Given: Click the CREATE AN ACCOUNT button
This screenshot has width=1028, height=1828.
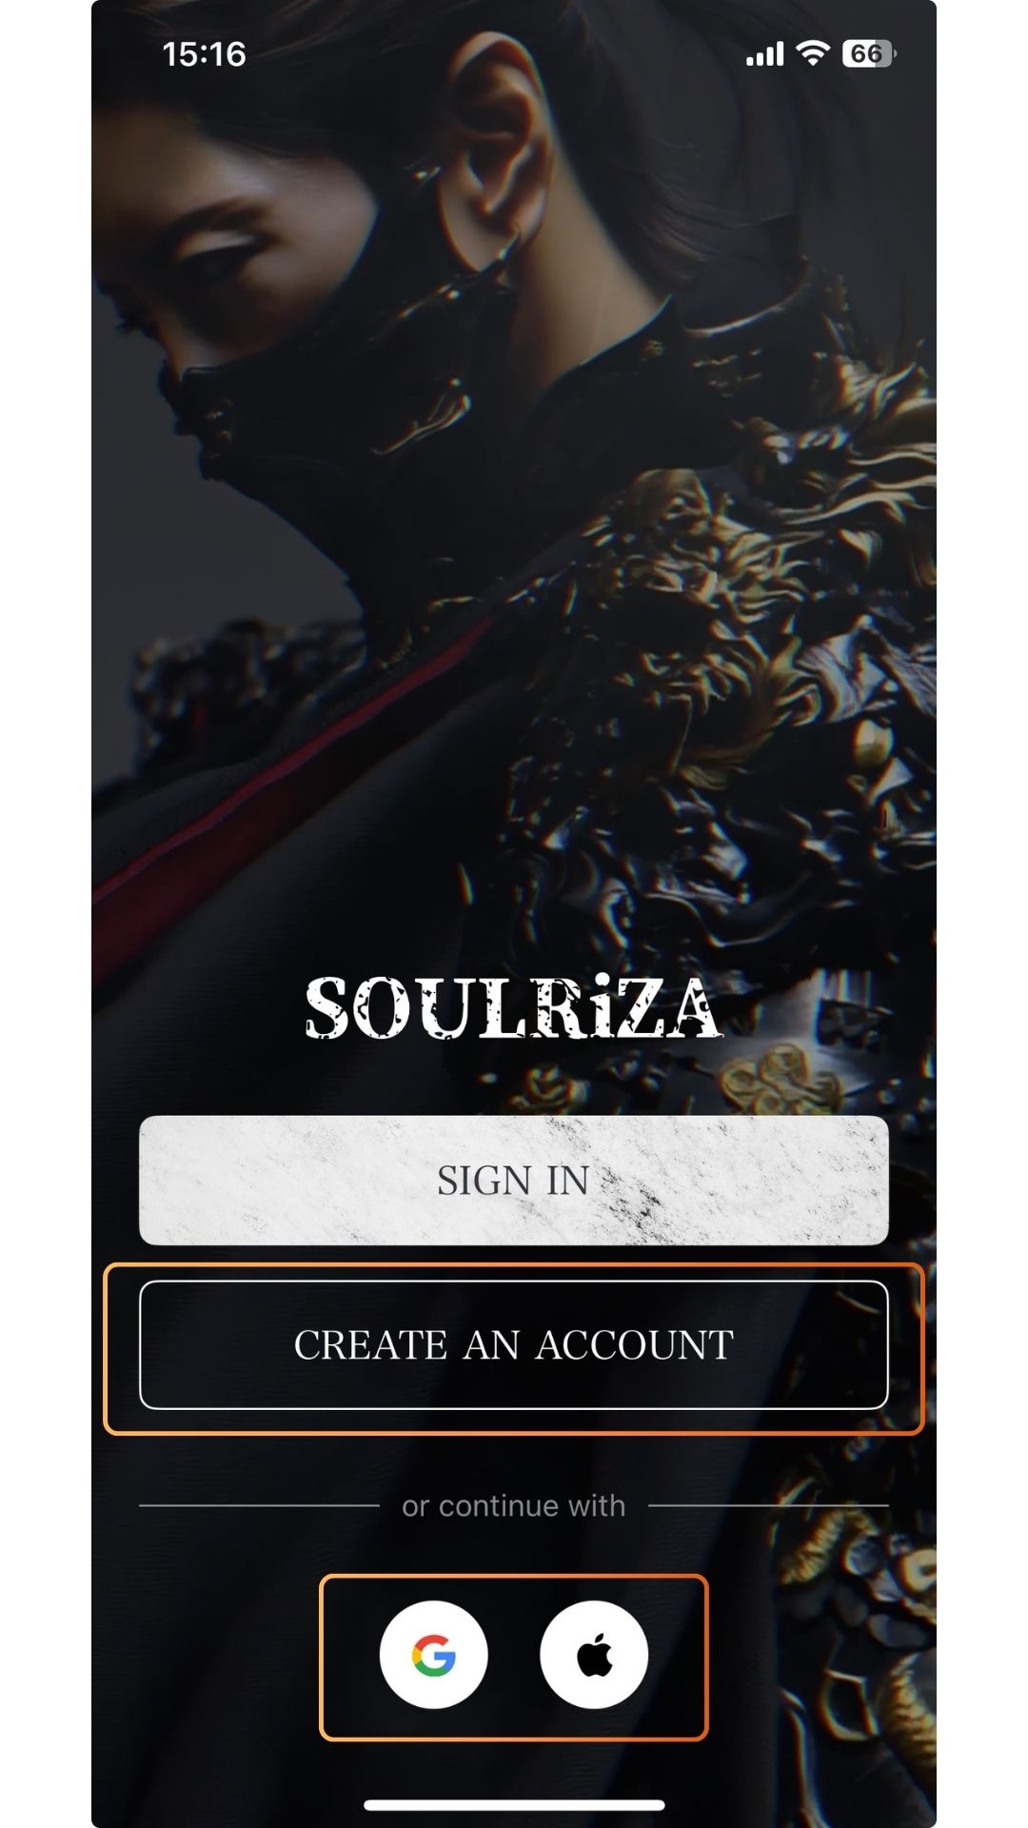Looking at the screenshot, I should (514, 1344).
